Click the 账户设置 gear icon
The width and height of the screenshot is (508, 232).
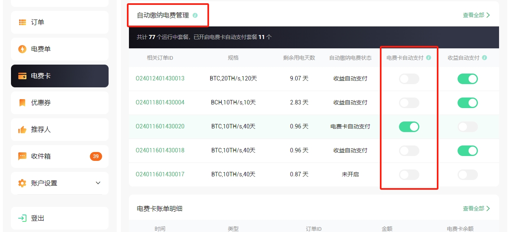coord(22,183)
